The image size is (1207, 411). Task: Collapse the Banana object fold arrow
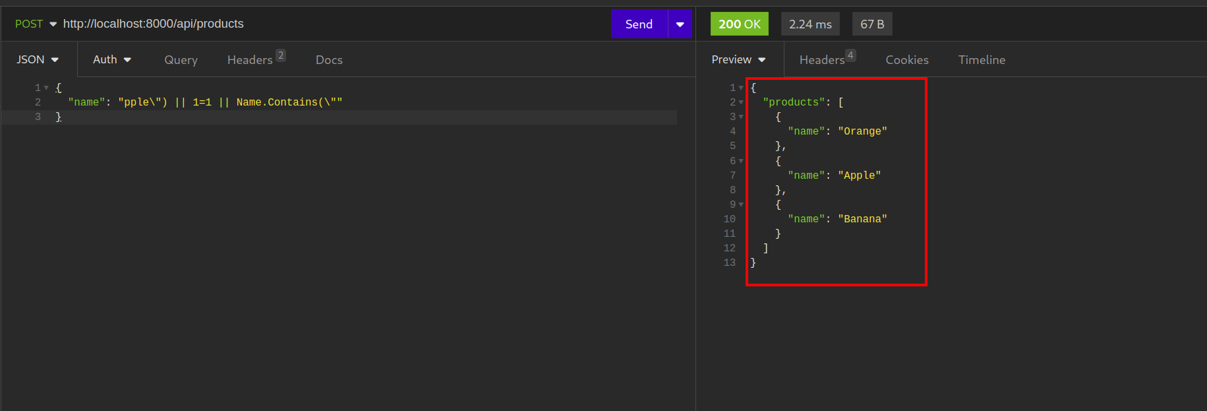click(741, 205)
